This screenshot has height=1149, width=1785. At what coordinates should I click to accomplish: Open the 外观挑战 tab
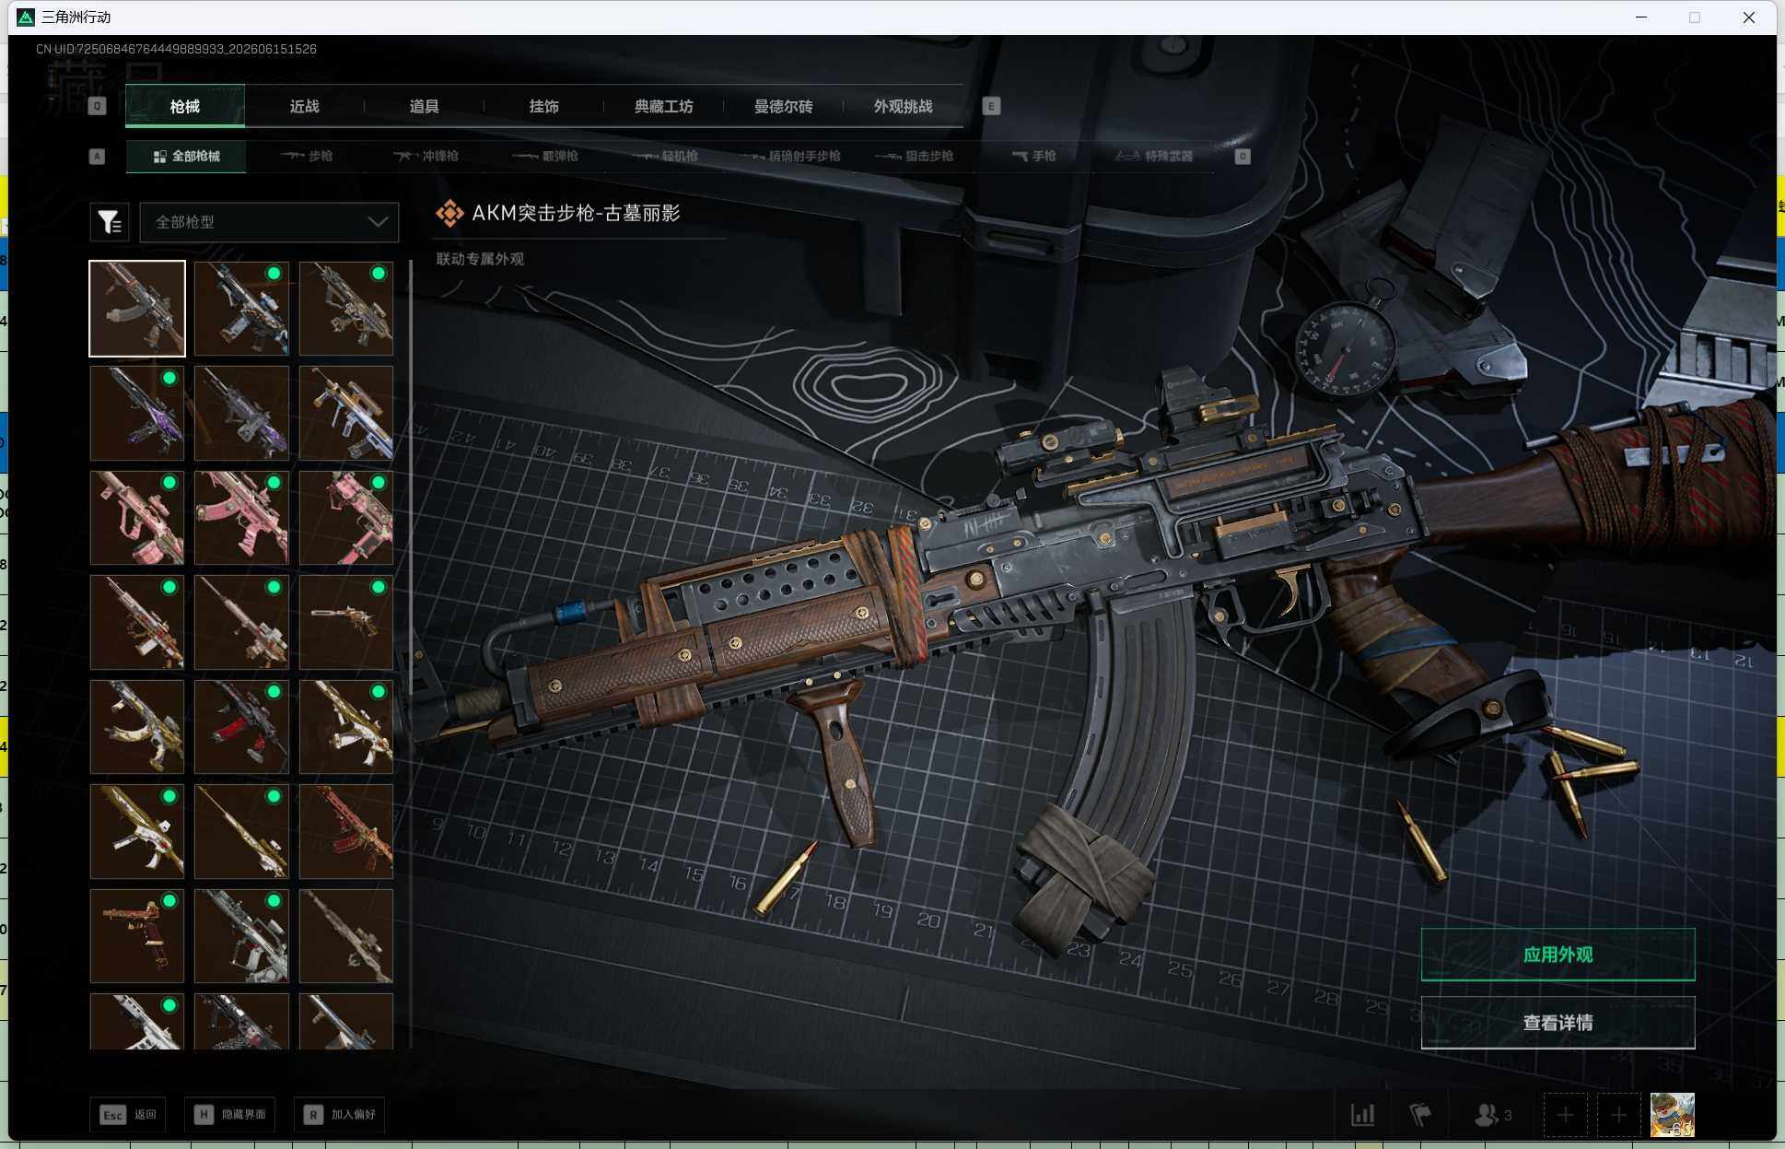[x=903, y=106]
